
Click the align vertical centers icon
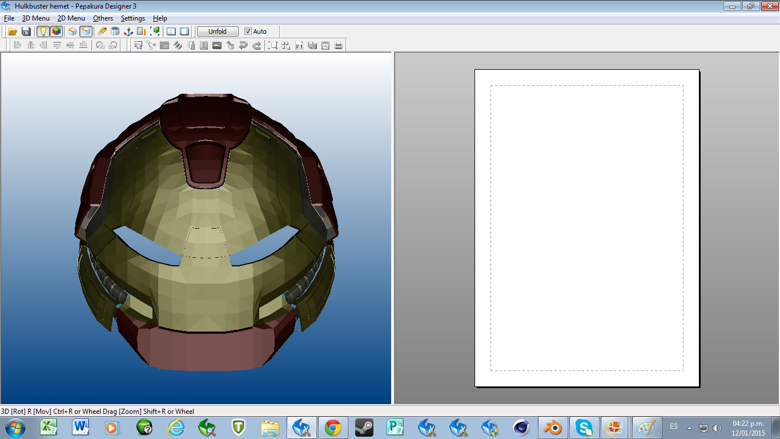click(70, 45)
